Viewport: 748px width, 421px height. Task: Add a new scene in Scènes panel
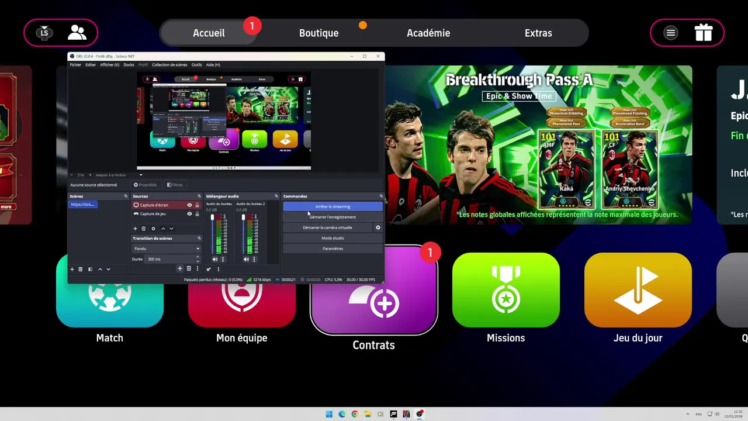coord(72,269)
